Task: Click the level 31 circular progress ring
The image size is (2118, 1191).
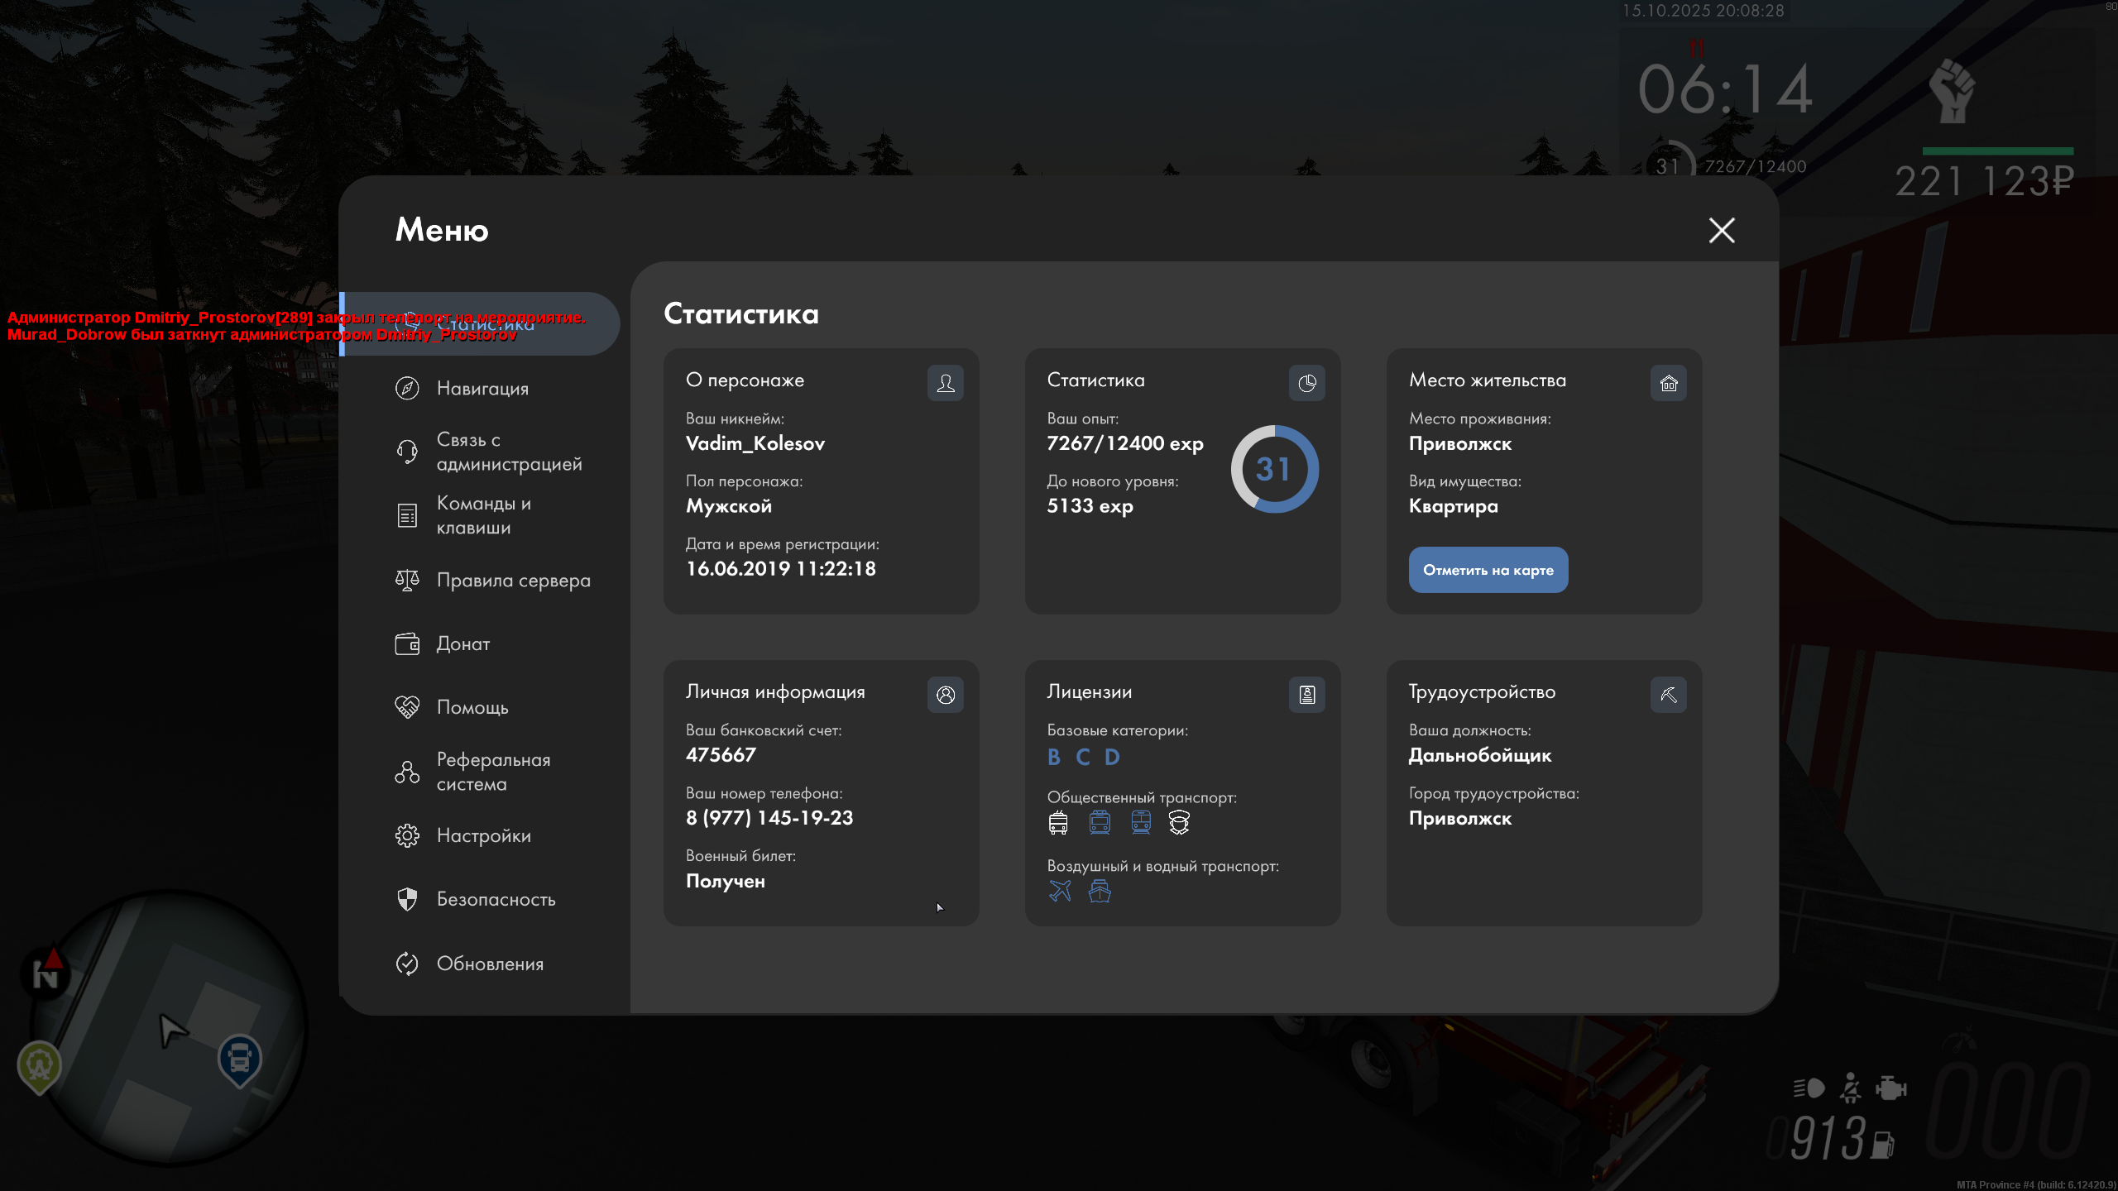Action: coord(1274,469)
